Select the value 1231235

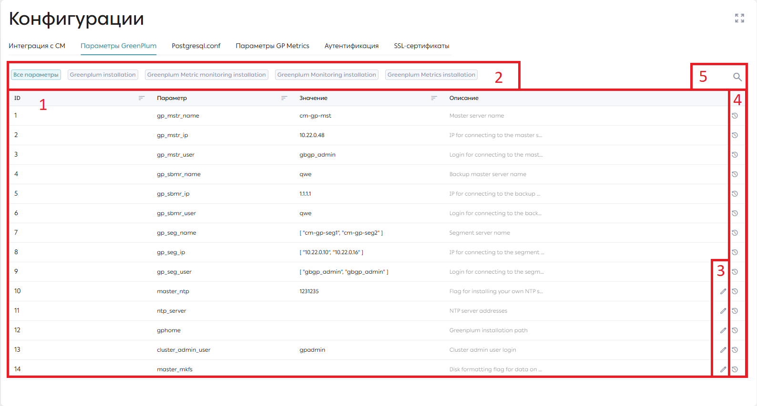coord(309,291)
